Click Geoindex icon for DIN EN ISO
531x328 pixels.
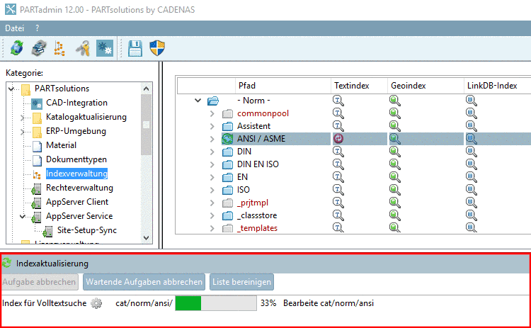[394, 164]
